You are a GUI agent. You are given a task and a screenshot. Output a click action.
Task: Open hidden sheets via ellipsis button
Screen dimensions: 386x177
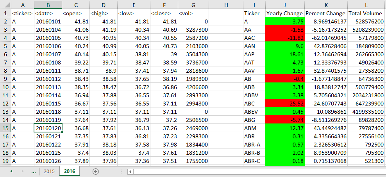tap(33, 172)
